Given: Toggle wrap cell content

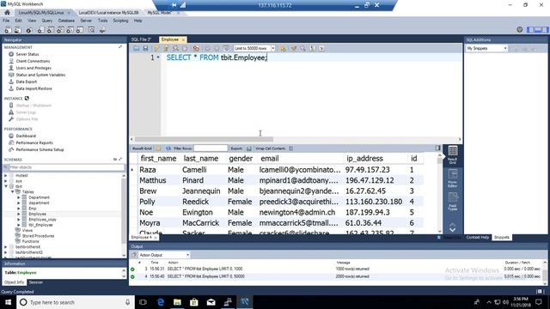Looking at the screenshot, I should coord(290,148).
